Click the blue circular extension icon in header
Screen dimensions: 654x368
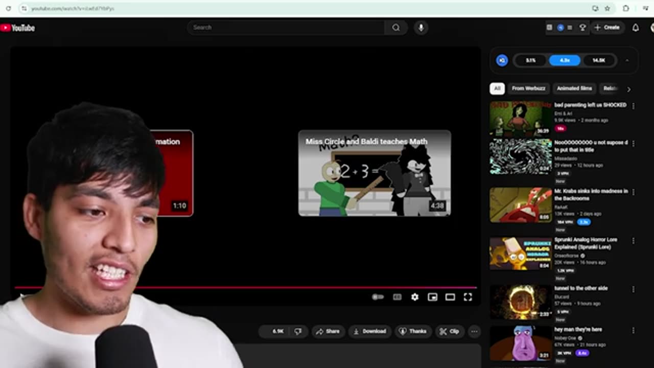560,28
